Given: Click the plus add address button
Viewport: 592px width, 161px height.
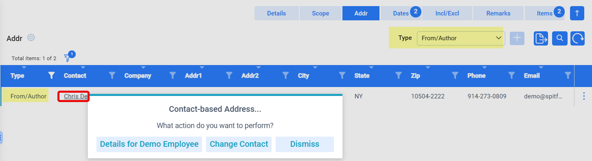Looking at the screenshot, I should coord(517,38).
